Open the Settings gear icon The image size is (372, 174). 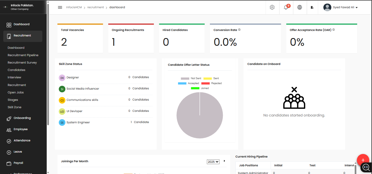point(272,7)
